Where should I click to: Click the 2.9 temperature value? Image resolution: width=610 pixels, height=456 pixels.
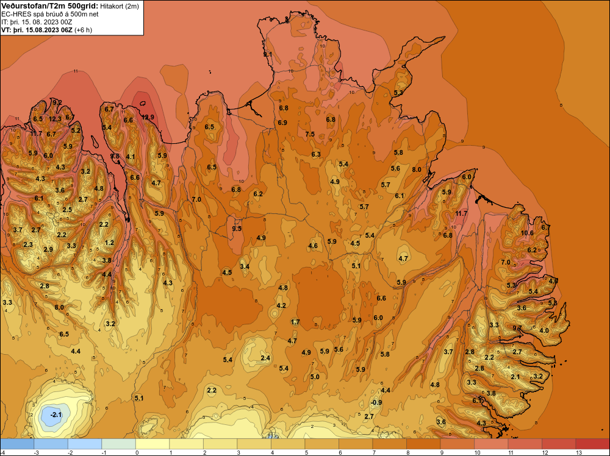(48, 249)
